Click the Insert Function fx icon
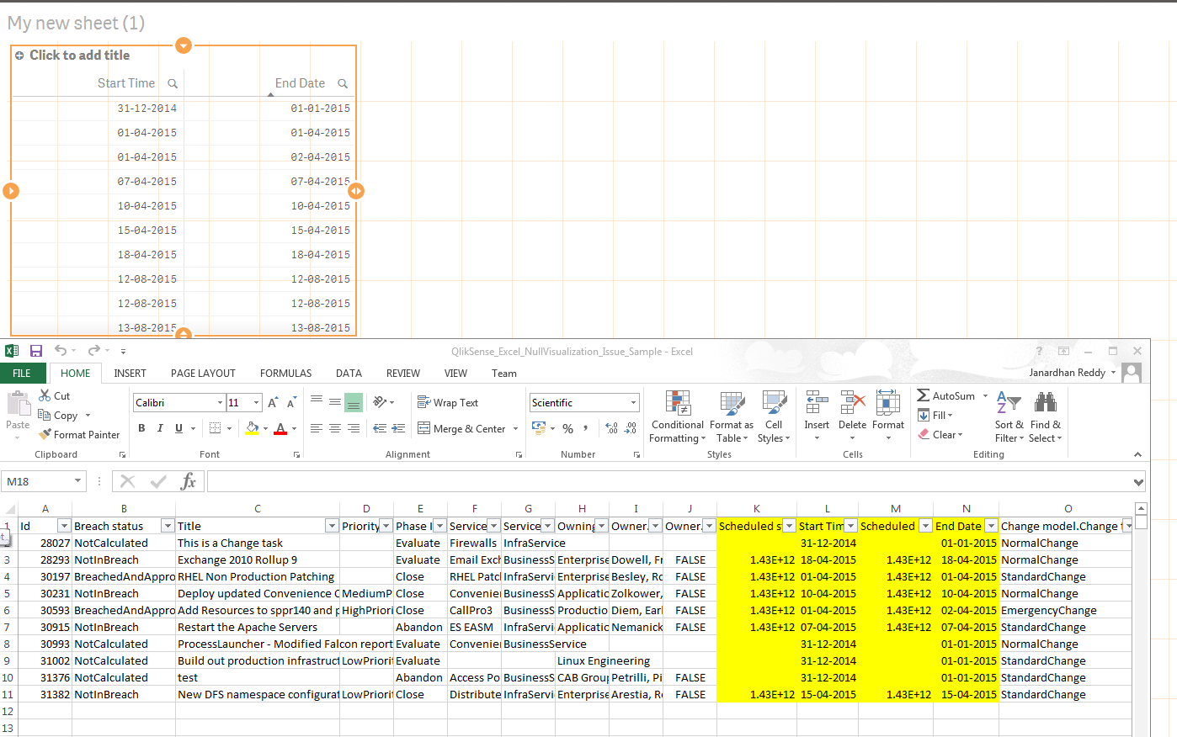The height and width of the screenshot is (737, 1177). tap(188, 481)
